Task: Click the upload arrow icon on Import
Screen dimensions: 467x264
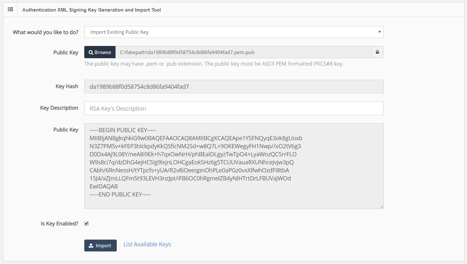Action: pyautogui.click(x=91, y=246)
